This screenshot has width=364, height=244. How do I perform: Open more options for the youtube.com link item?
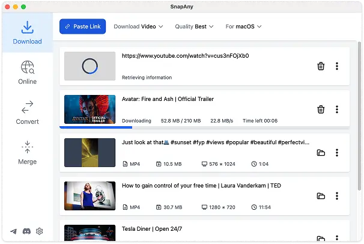337,66
